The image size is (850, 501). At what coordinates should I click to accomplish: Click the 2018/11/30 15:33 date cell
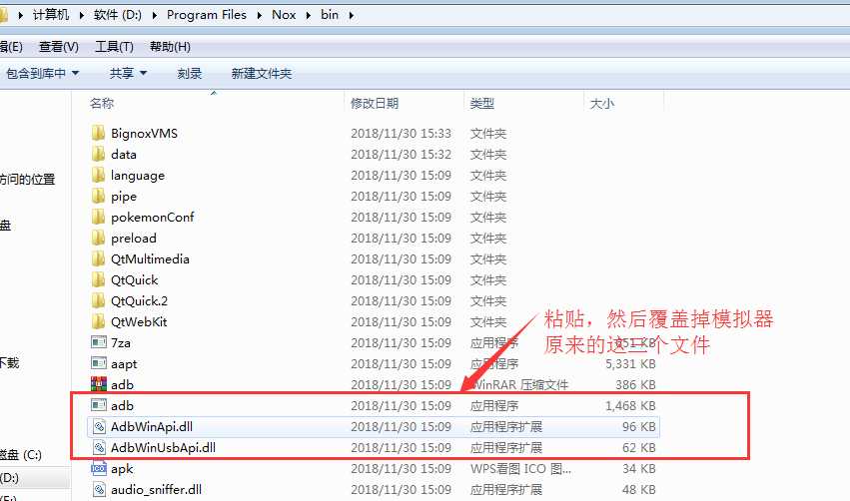(x=401, y=133)
